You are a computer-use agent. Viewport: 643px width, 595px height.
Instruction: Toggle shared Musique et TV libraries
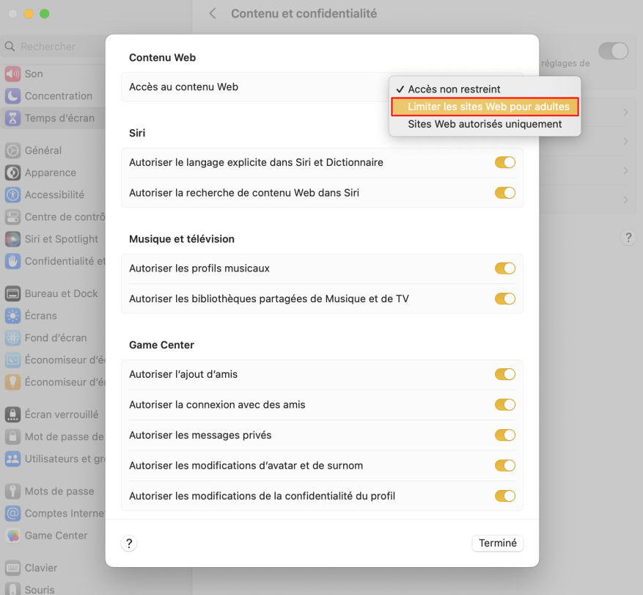(x=505, y=299)
